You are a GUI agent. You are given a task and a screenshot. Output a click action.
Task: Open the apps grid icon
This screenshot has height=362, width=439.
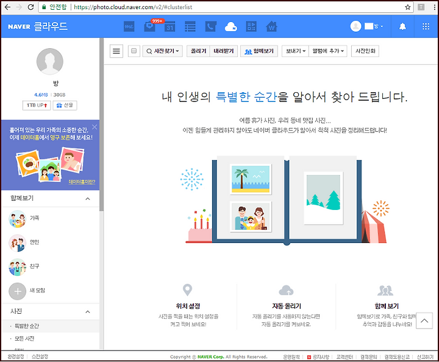pyautogui.click(x=426, y=26)
